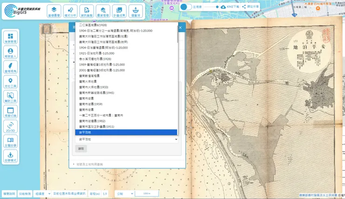
Task: Open the 安平泊地 map selection combo box
Action: (x=126, y=139)
